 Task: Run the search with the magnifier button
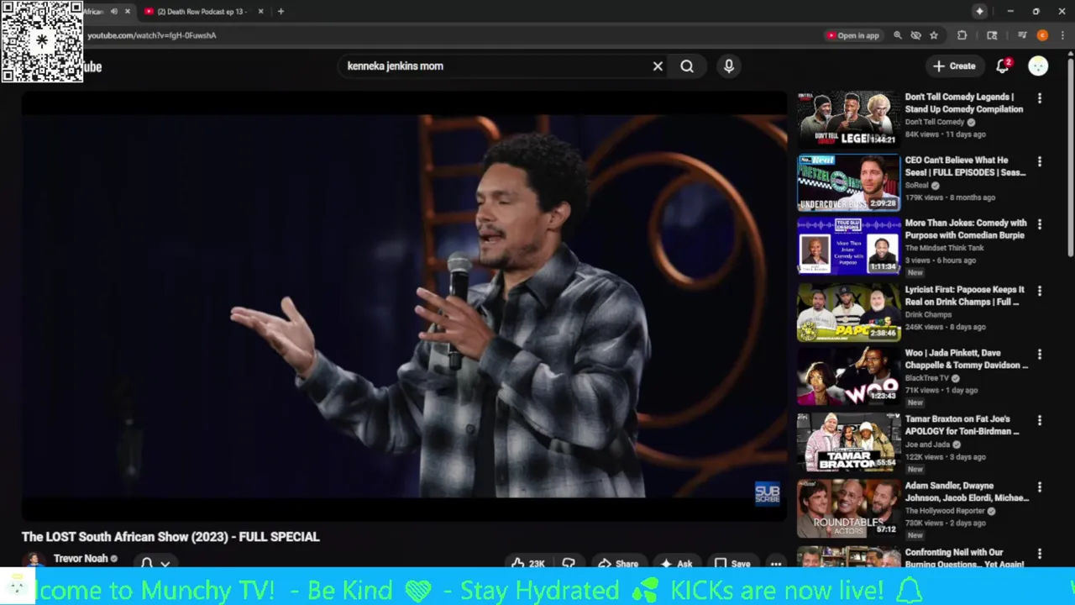tap(687, 66)
